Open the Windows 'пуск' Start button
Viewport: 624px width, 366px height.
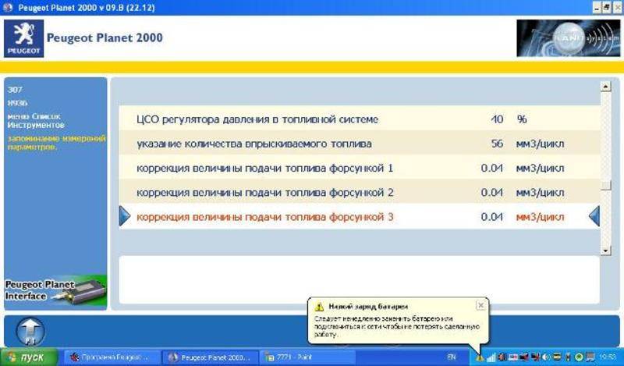[30, 357]
